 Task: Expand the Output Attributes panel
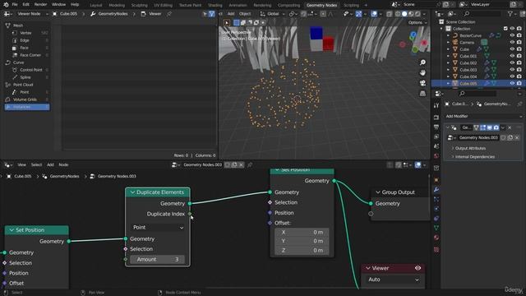pos(470,148)
